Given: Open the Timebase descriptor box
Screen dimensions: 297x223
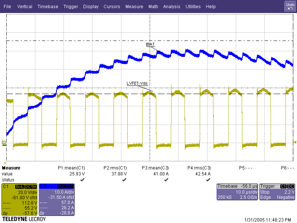Looking at the screenshot, I should pyautogui.click(x=237, y=191).
